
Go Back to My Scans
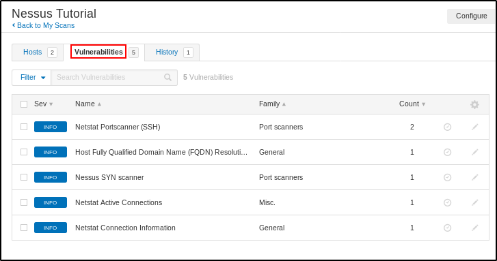(x=44, y=26)
